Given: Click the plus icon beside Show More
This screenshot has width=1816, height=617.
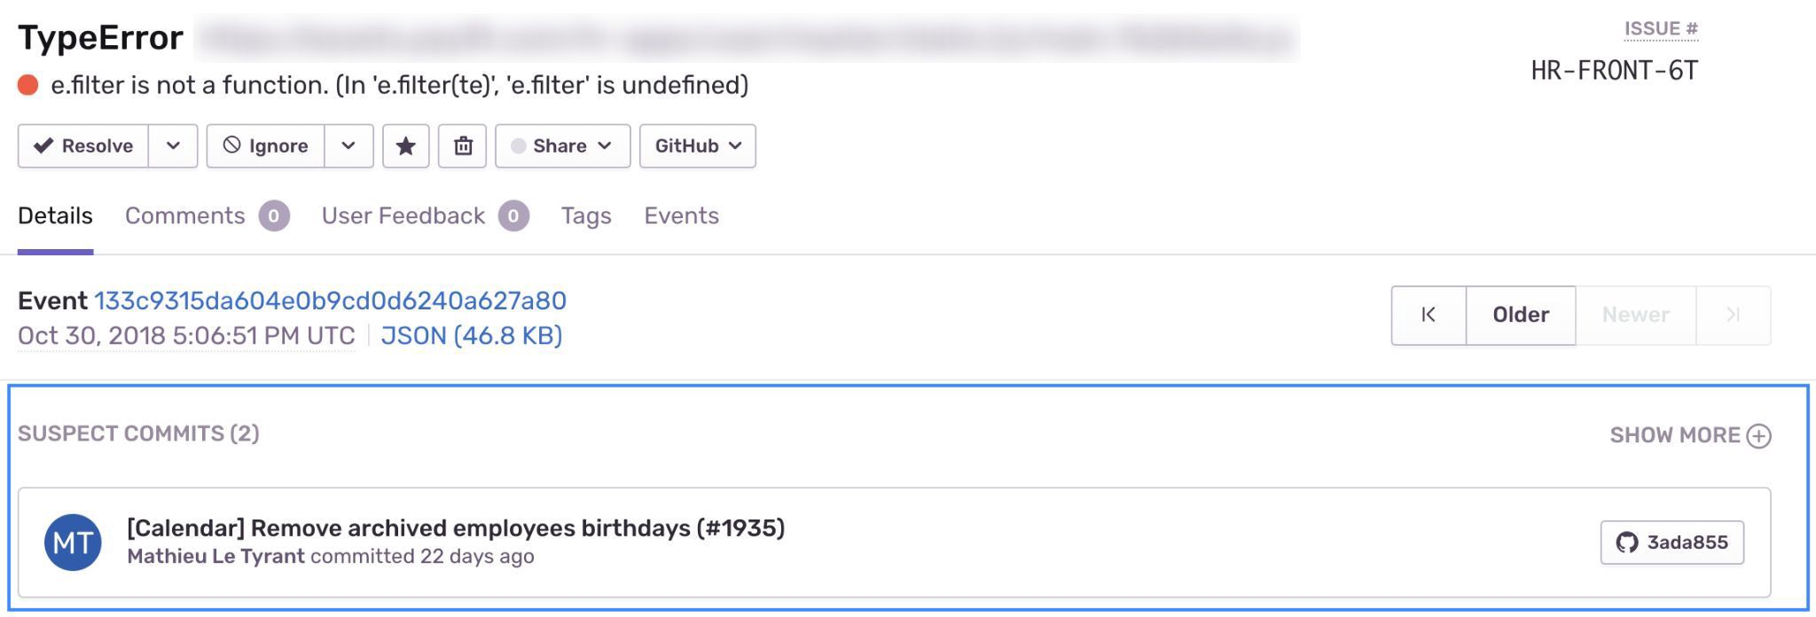Looking at the screenshot, I should coord(1759,435).
